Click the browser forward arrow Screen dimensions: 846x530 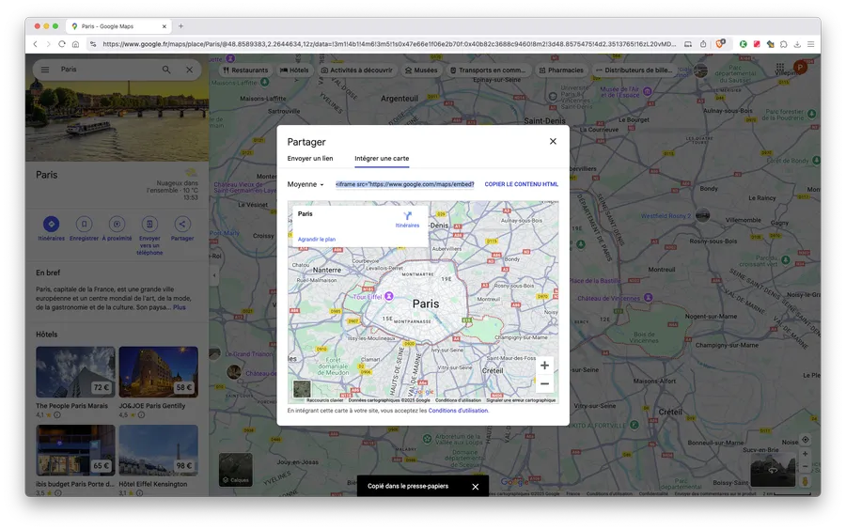click(49, 44)
